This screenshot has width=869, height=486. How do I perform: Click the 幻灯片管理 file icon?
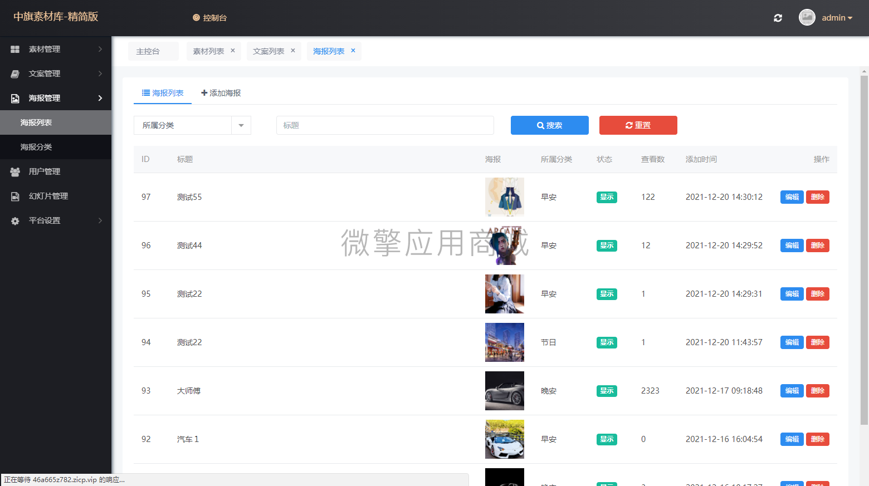click(x=15, y=196)
